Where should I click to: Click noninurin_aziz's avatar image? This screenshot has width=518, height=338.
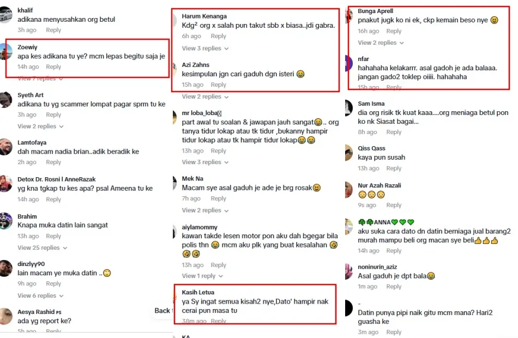coord(349,271)
